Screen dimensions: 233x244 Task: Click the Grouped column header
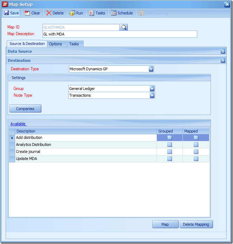[x=169, y=131]
